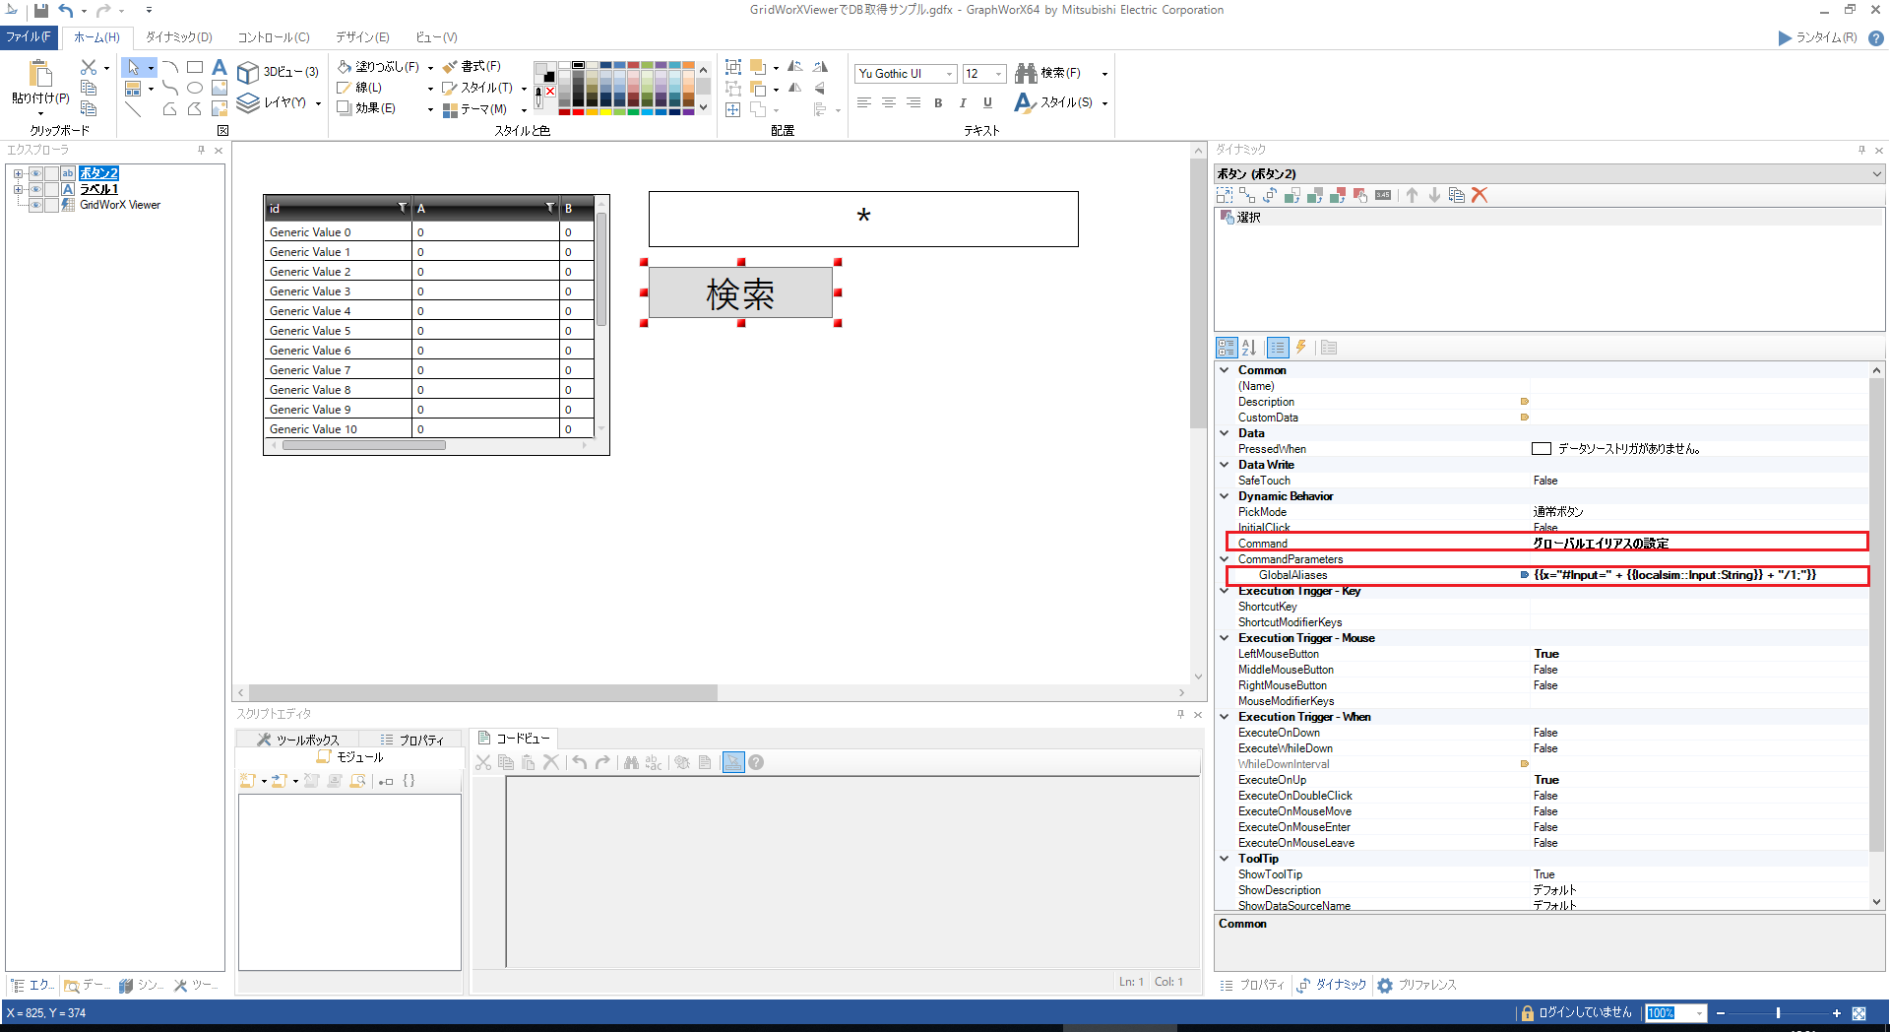The image size is (1890, 1032).
Task: Open the ボタン (ボタン2) object selector dropdown
Action: point(1876,173)
